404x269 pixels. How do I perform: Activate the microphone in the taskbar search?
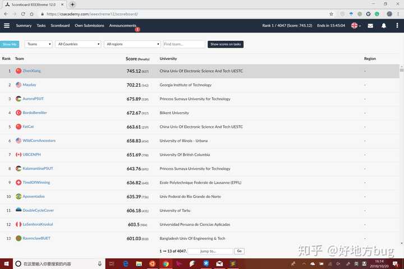click(x=99, y=263)
